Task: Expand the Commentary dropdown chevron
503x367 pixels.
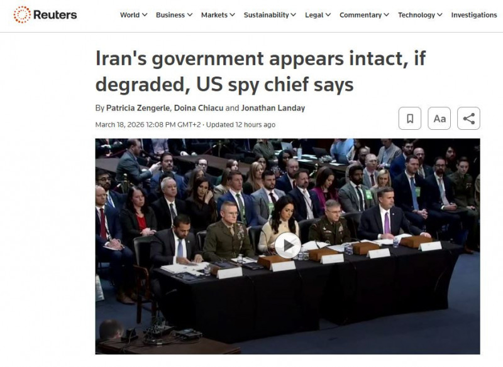Action: 386,14
